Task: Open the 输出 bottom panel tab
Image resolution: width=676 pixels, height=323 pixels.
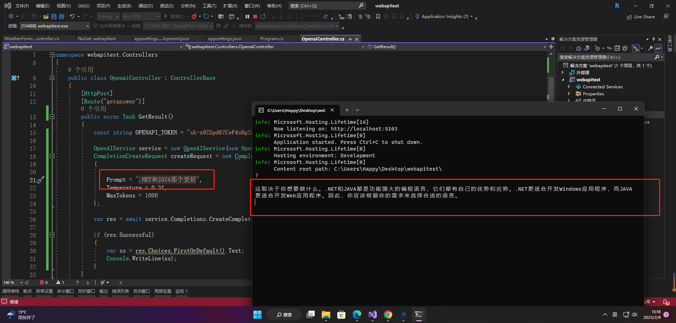Action: [104, 291]
